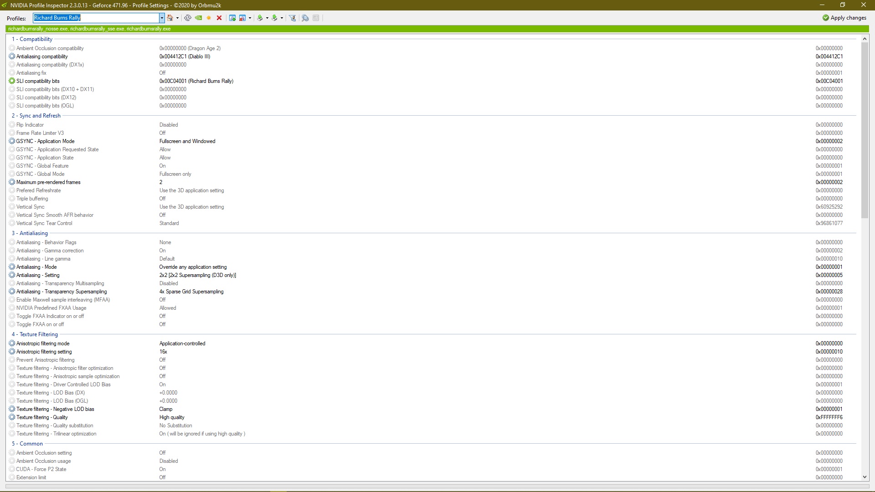Viewport: 875px width, 492px height.
Task: Collapse the '2 - Sync and Refresh' section
Action: pos(36,116)
